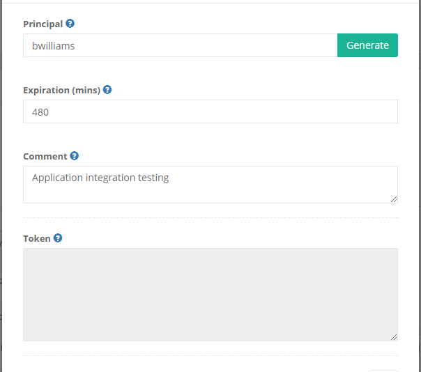Click the Principal field label
The width and height of the screenshot is (421, 372).
43,24
